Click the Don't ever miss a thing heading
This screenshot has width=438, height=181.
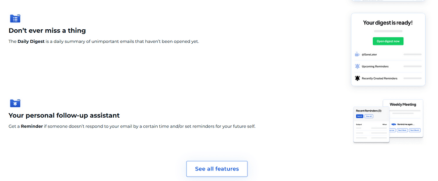(x=47, y=31)
